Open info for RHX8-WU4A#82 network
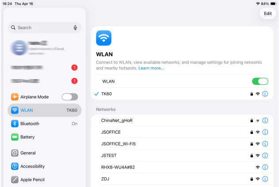The image size is (279, 187). pos(265,167)
